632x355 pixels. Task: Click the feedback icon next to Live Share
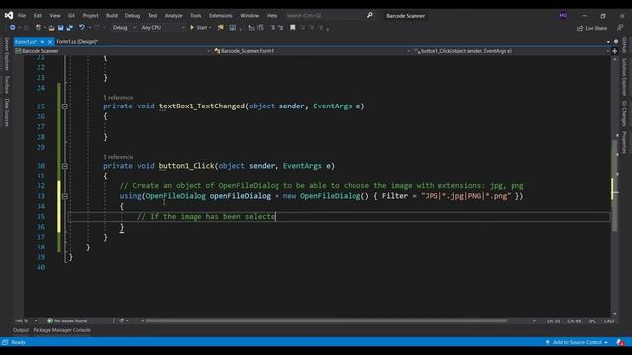pos(620,28)
